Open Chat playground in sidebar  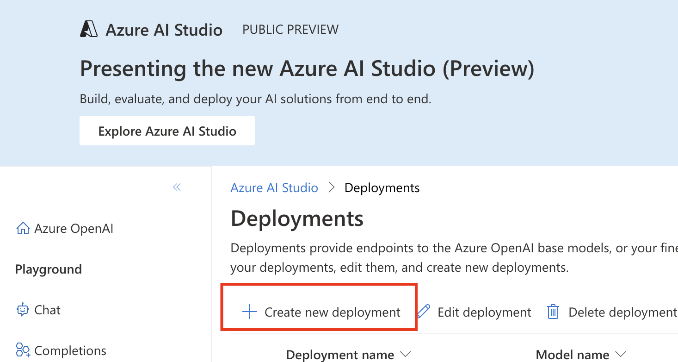click(38, 310)
